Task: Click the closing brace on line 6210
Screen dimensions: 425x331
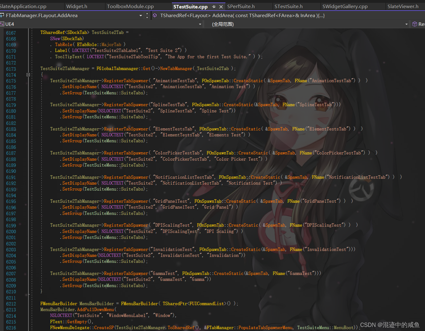Action: (x=41, y=291)
